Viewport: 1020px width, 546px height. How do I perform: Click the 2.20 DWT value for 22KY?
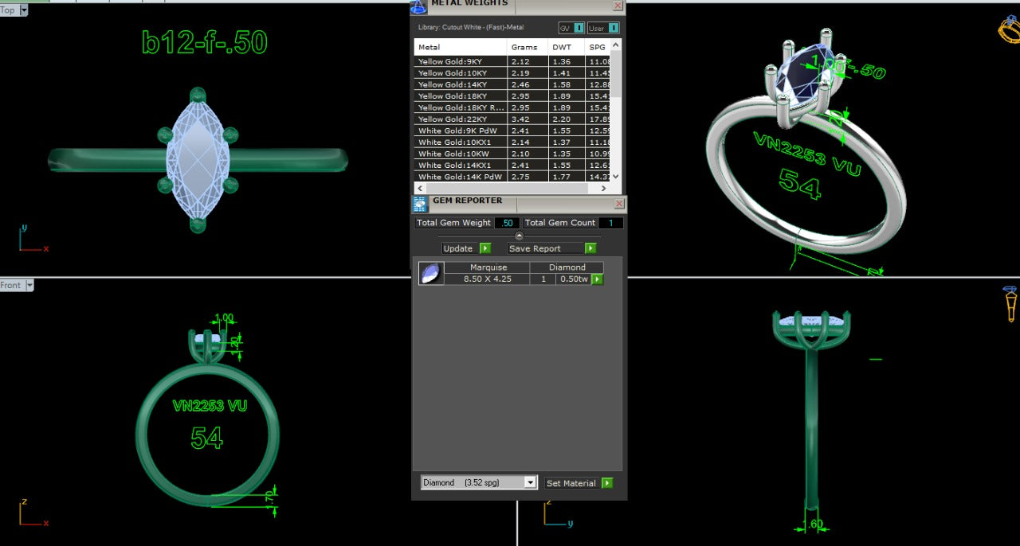[x=561, y=119]
